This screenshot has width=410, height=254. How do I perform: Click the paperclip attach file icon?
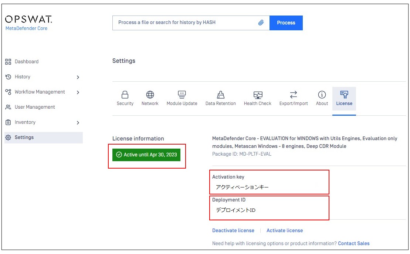pos(261,23)
